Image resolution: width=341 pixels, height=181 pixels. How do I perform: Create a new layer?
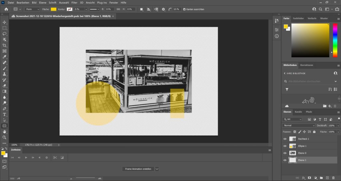pos(327,178)
